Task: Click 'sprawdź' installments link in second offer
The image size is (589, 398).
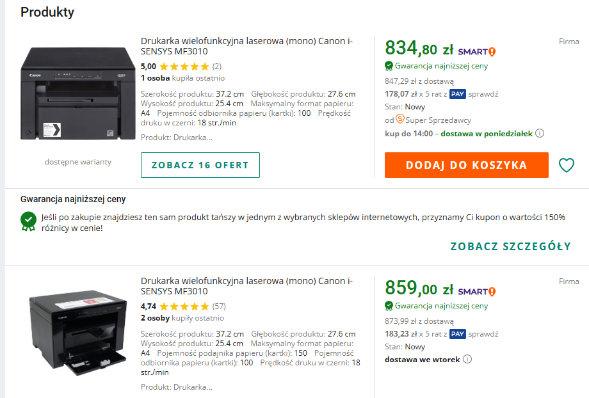Action: coord(483,333)
